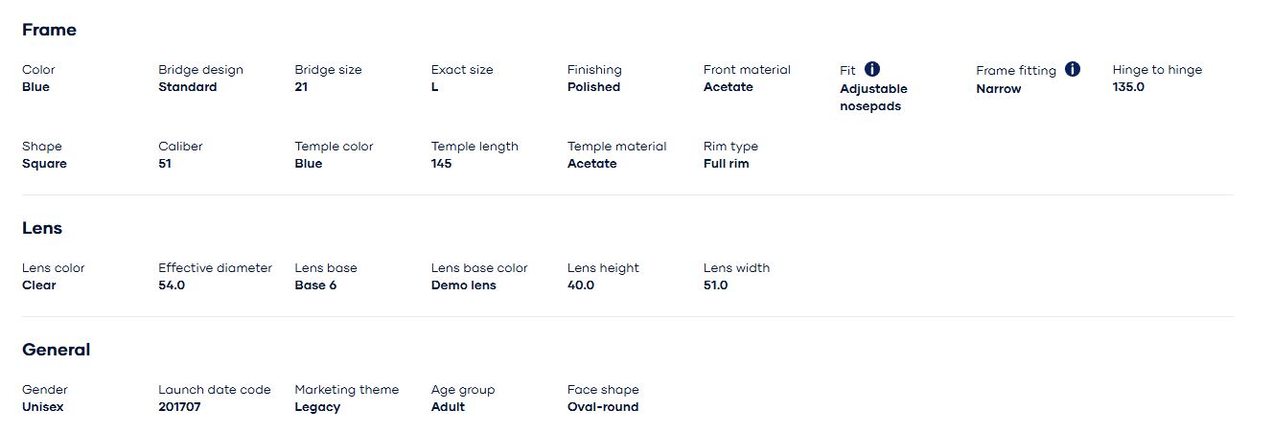The image size is (1273, 433).
Task: Click the Lens color Clear value
Action: 39,285
